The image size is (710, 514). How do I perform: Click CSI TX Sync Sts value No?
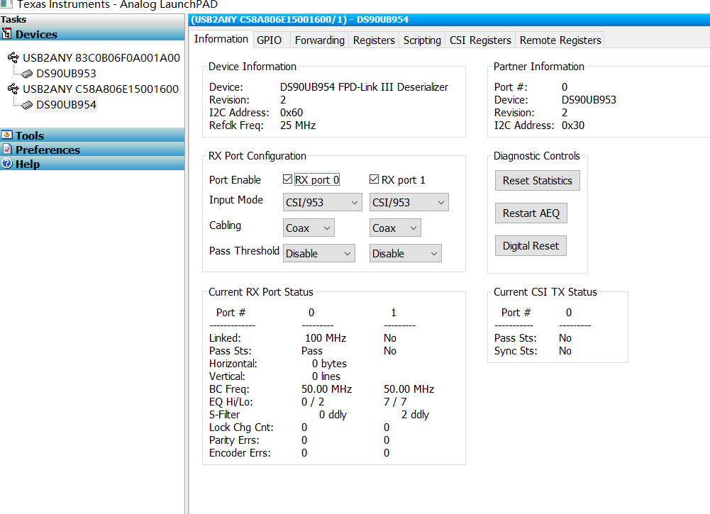click(565, 351)
